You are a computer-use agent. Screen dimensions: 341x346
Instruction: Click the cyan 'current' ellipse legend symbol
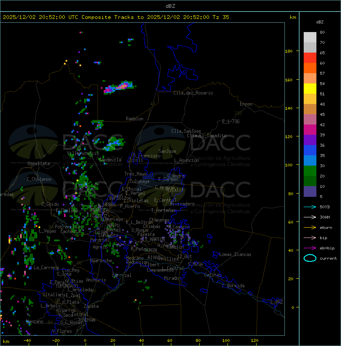click(x=310, y=258)
